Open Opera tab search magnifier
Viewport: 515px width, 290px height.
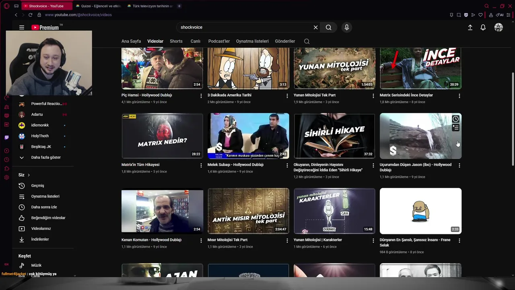pyautogui.click(x=486, y=6)
